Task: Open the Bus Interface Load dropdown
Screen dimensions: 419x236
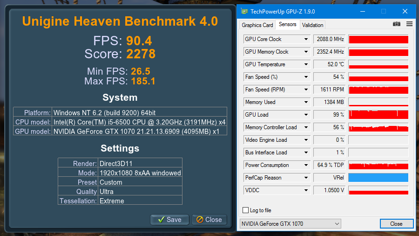Action: 306,153
